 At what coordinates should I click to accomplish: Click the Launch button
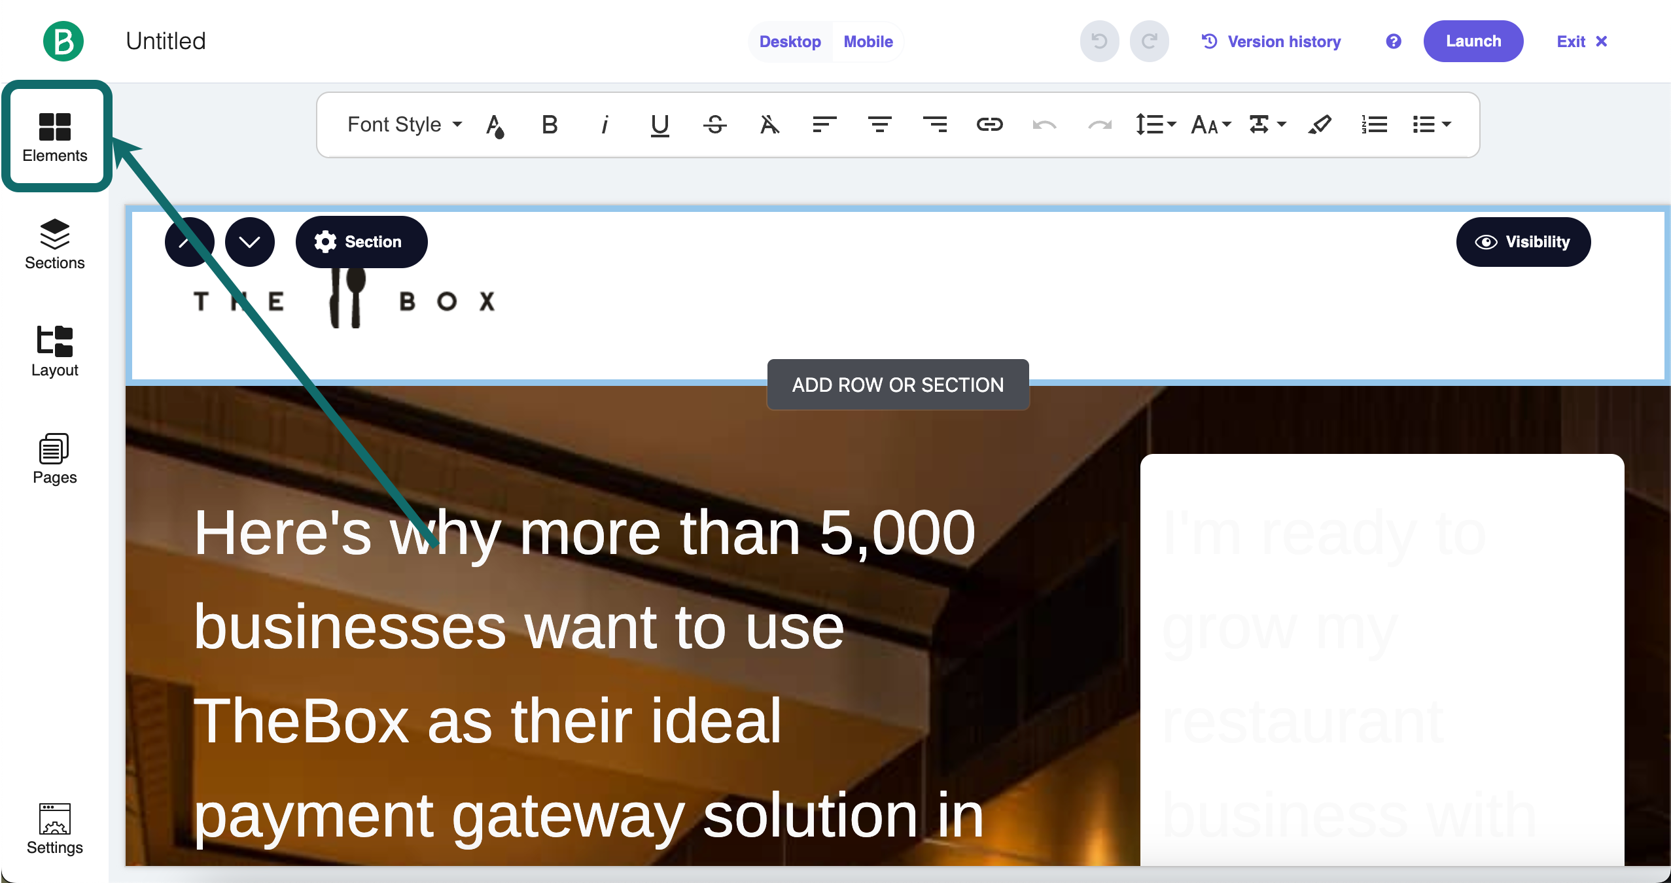coord(1473,41)
